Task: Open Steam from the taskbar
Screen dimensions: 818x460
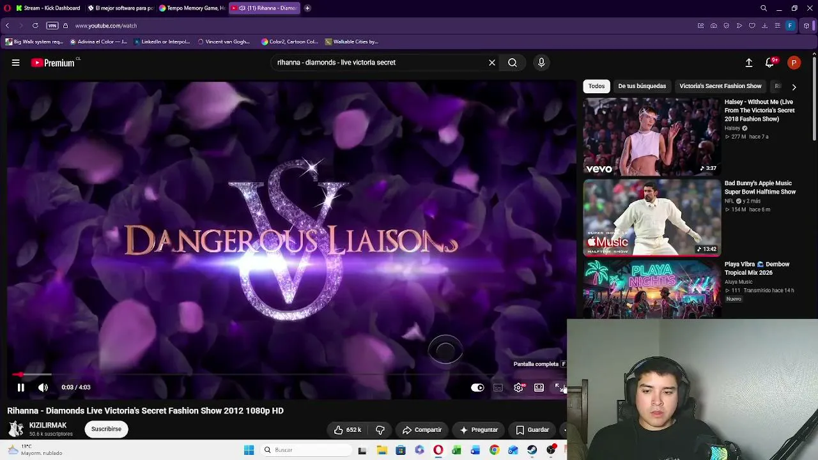Action: click(532, 450)
